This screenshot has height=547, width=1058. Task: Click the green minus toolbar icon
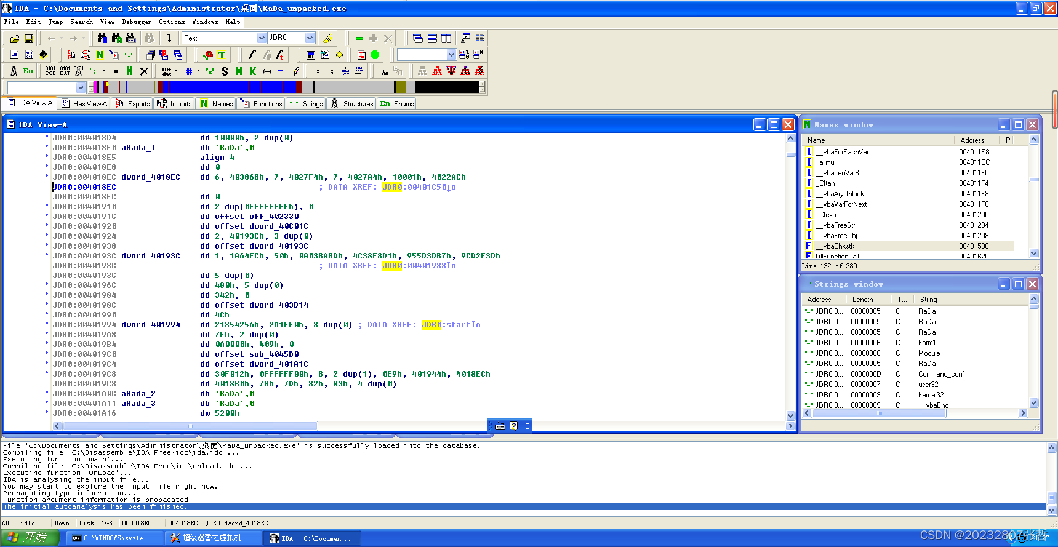(359, 38)
